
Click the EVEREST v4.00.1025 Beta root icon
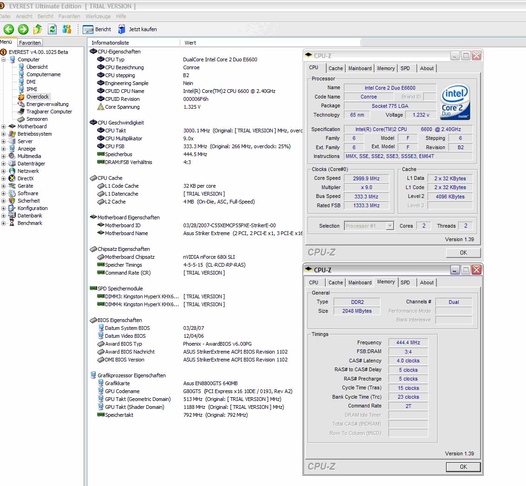(x=4, y=52)
